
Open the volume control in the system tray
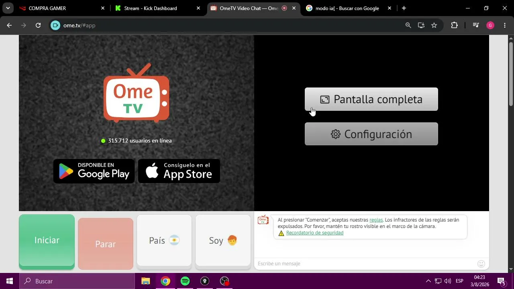[448, 281]
